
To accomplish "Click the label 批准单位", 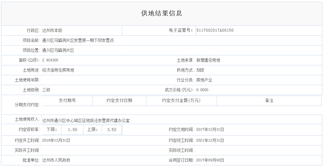I will coord(31,160).
